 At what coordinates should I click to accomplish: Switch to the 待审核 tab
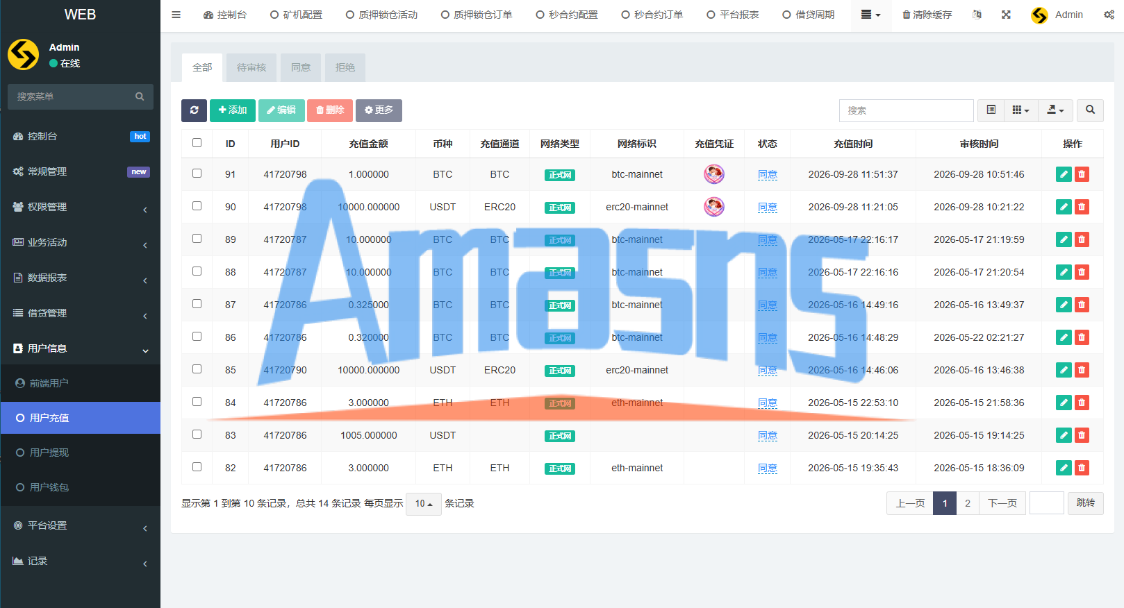coord(251,67)
